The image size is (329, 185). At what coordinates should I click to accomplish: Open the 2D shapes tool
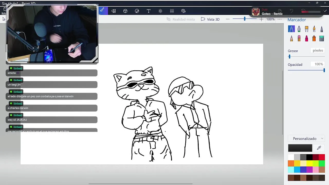tap(114, 11)
